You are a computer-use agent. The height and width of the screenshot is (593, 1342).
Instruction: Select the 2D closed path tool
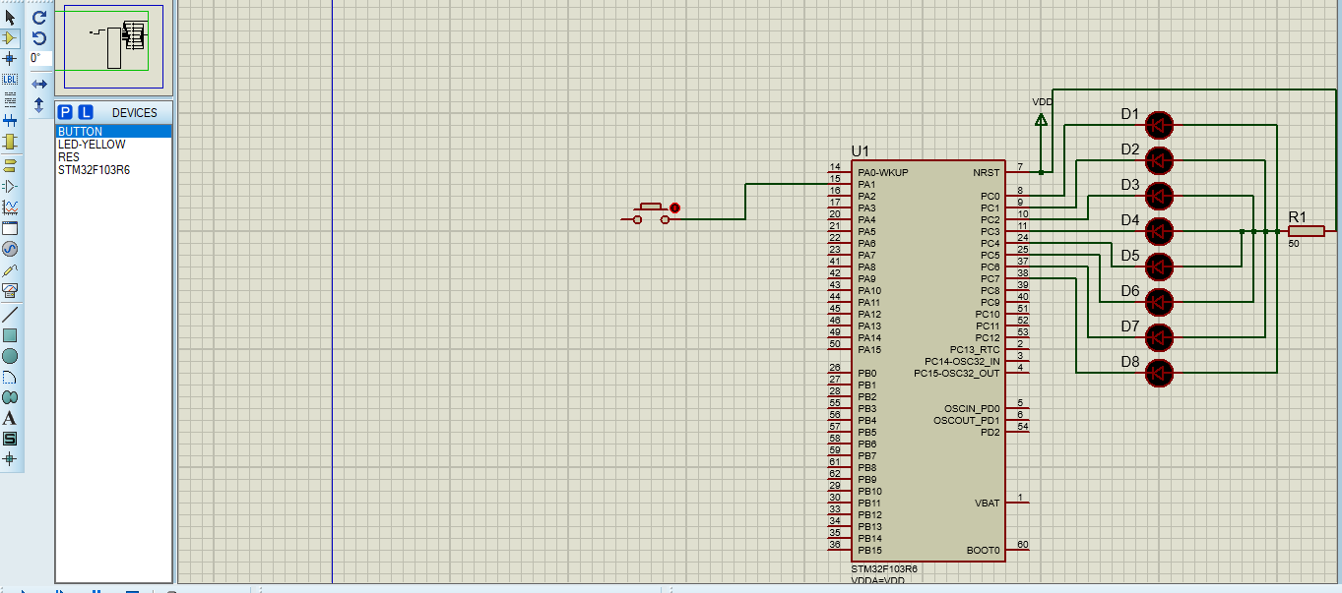click(10, 397)
